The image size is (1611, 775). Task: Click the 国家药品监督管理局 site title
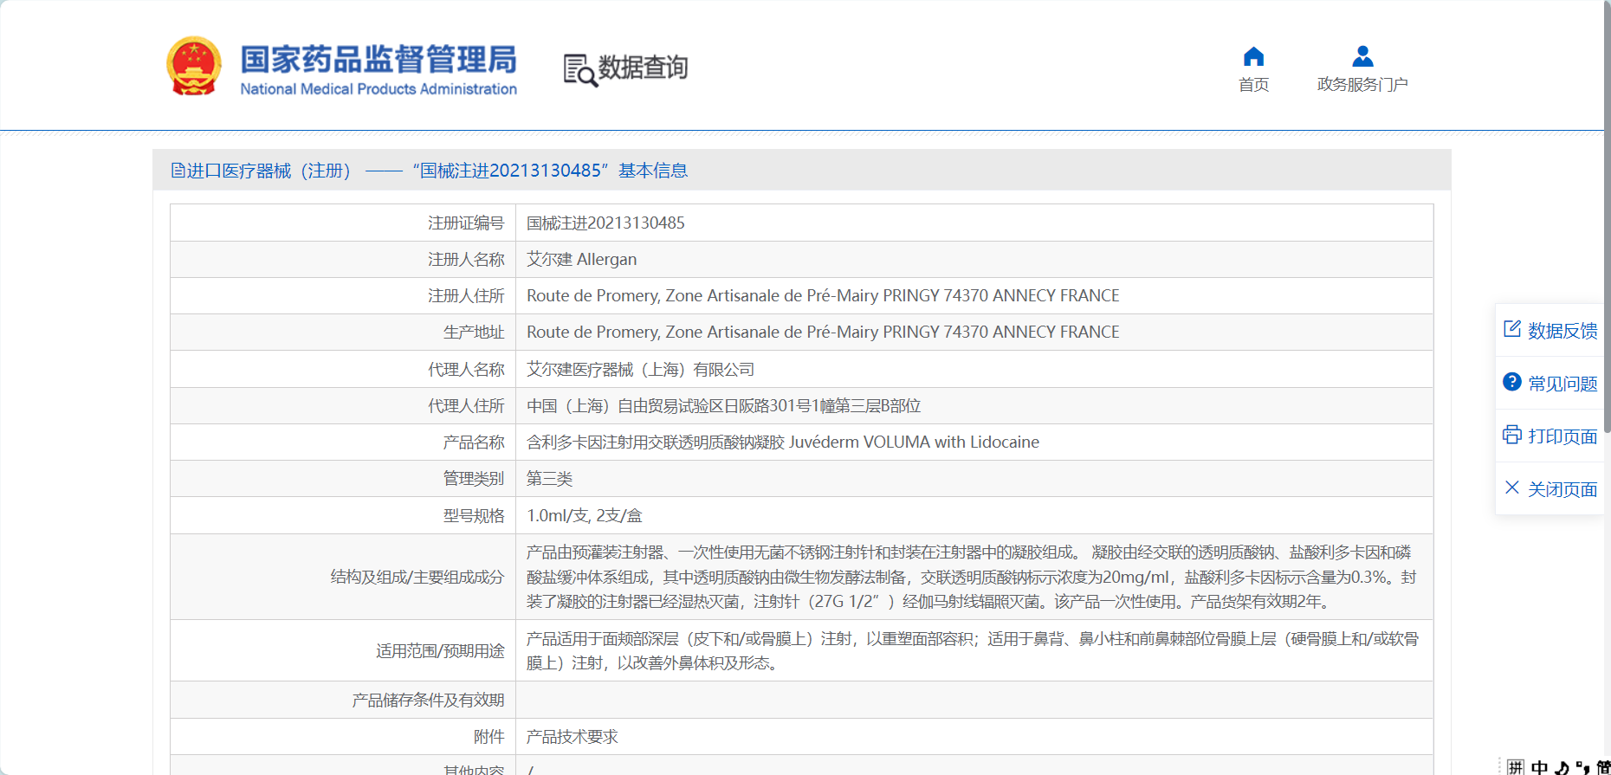point(378,60)
